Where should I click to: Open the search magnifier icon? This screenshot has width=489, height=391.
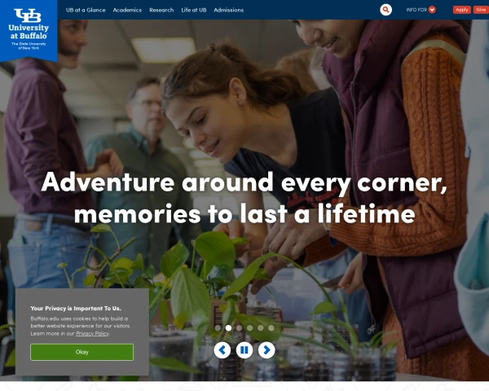385,10
